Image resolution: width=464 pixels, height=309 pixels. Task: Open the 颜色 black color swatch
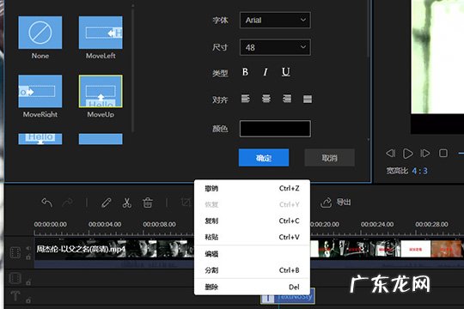(x=275, y=129)
